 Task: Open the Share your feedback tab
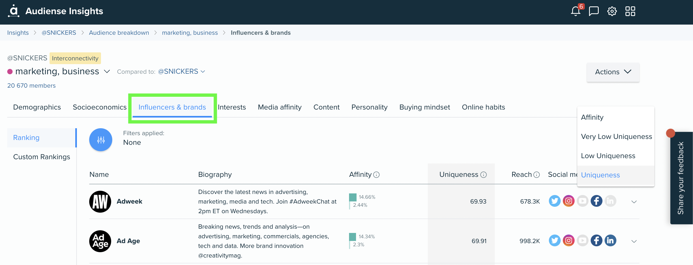point(681,178)
